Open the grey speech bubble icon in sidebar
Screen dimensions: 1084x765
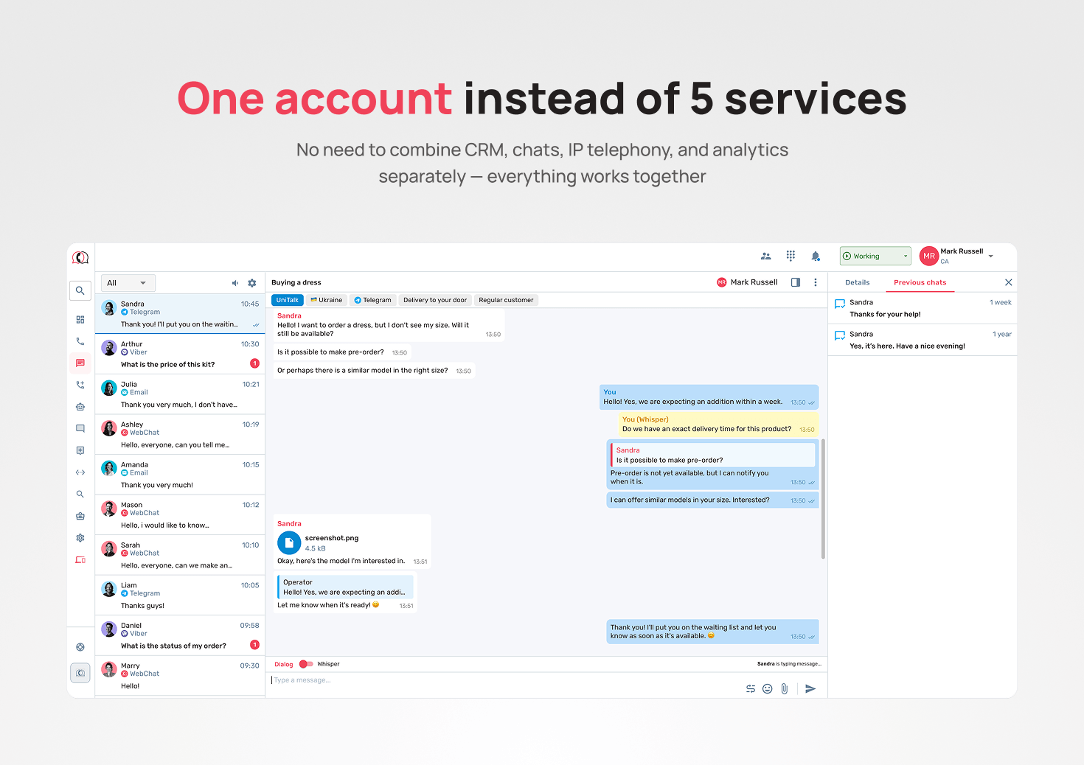coord(80,428)
